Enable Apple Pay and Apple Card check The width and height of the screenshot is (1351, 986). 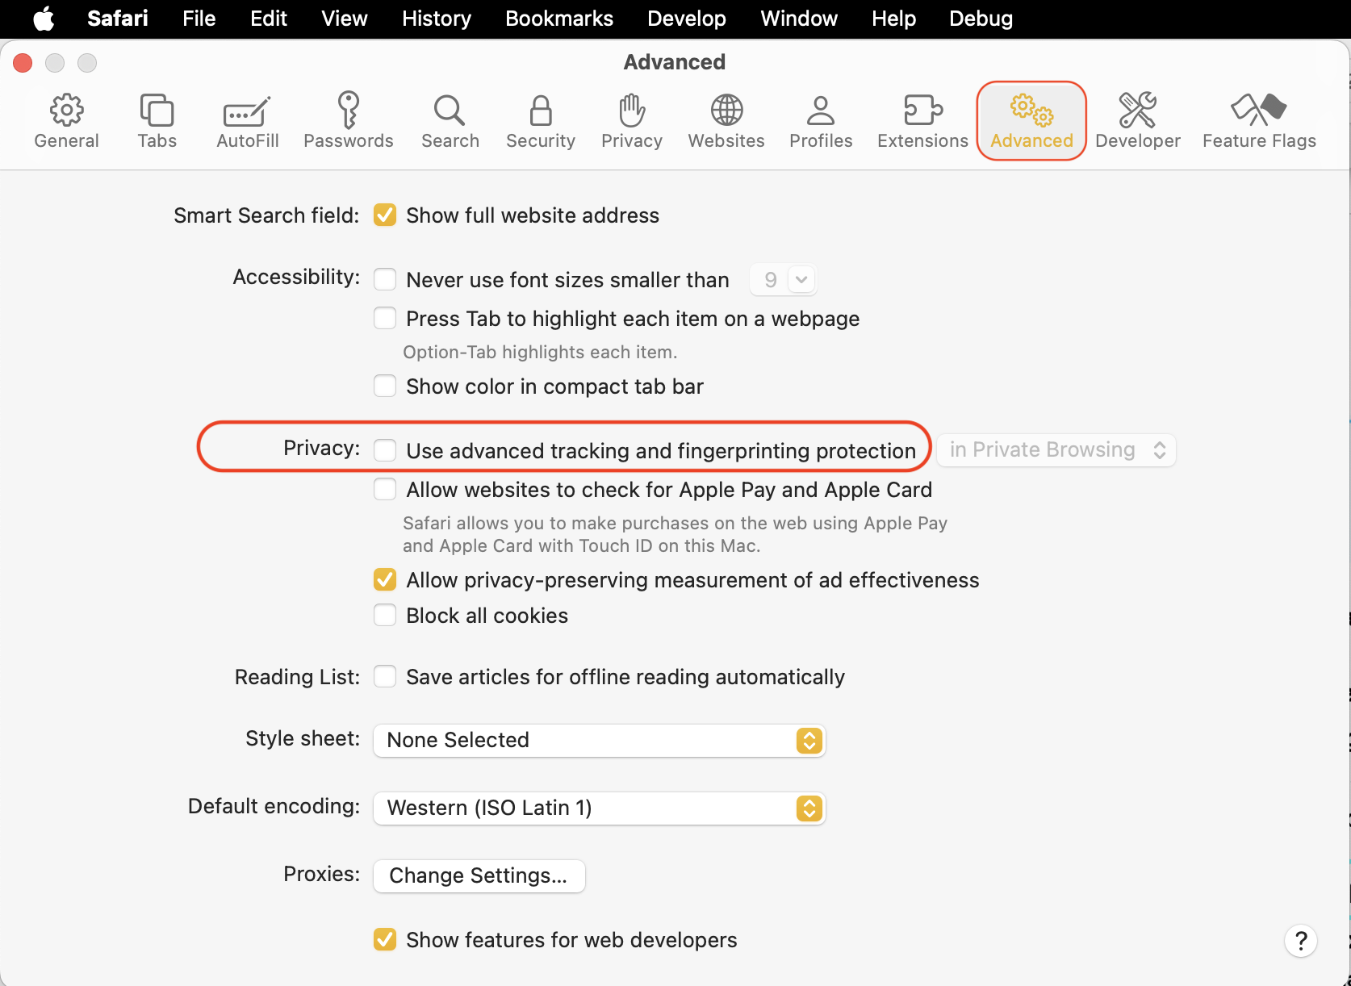click(385, 490)
